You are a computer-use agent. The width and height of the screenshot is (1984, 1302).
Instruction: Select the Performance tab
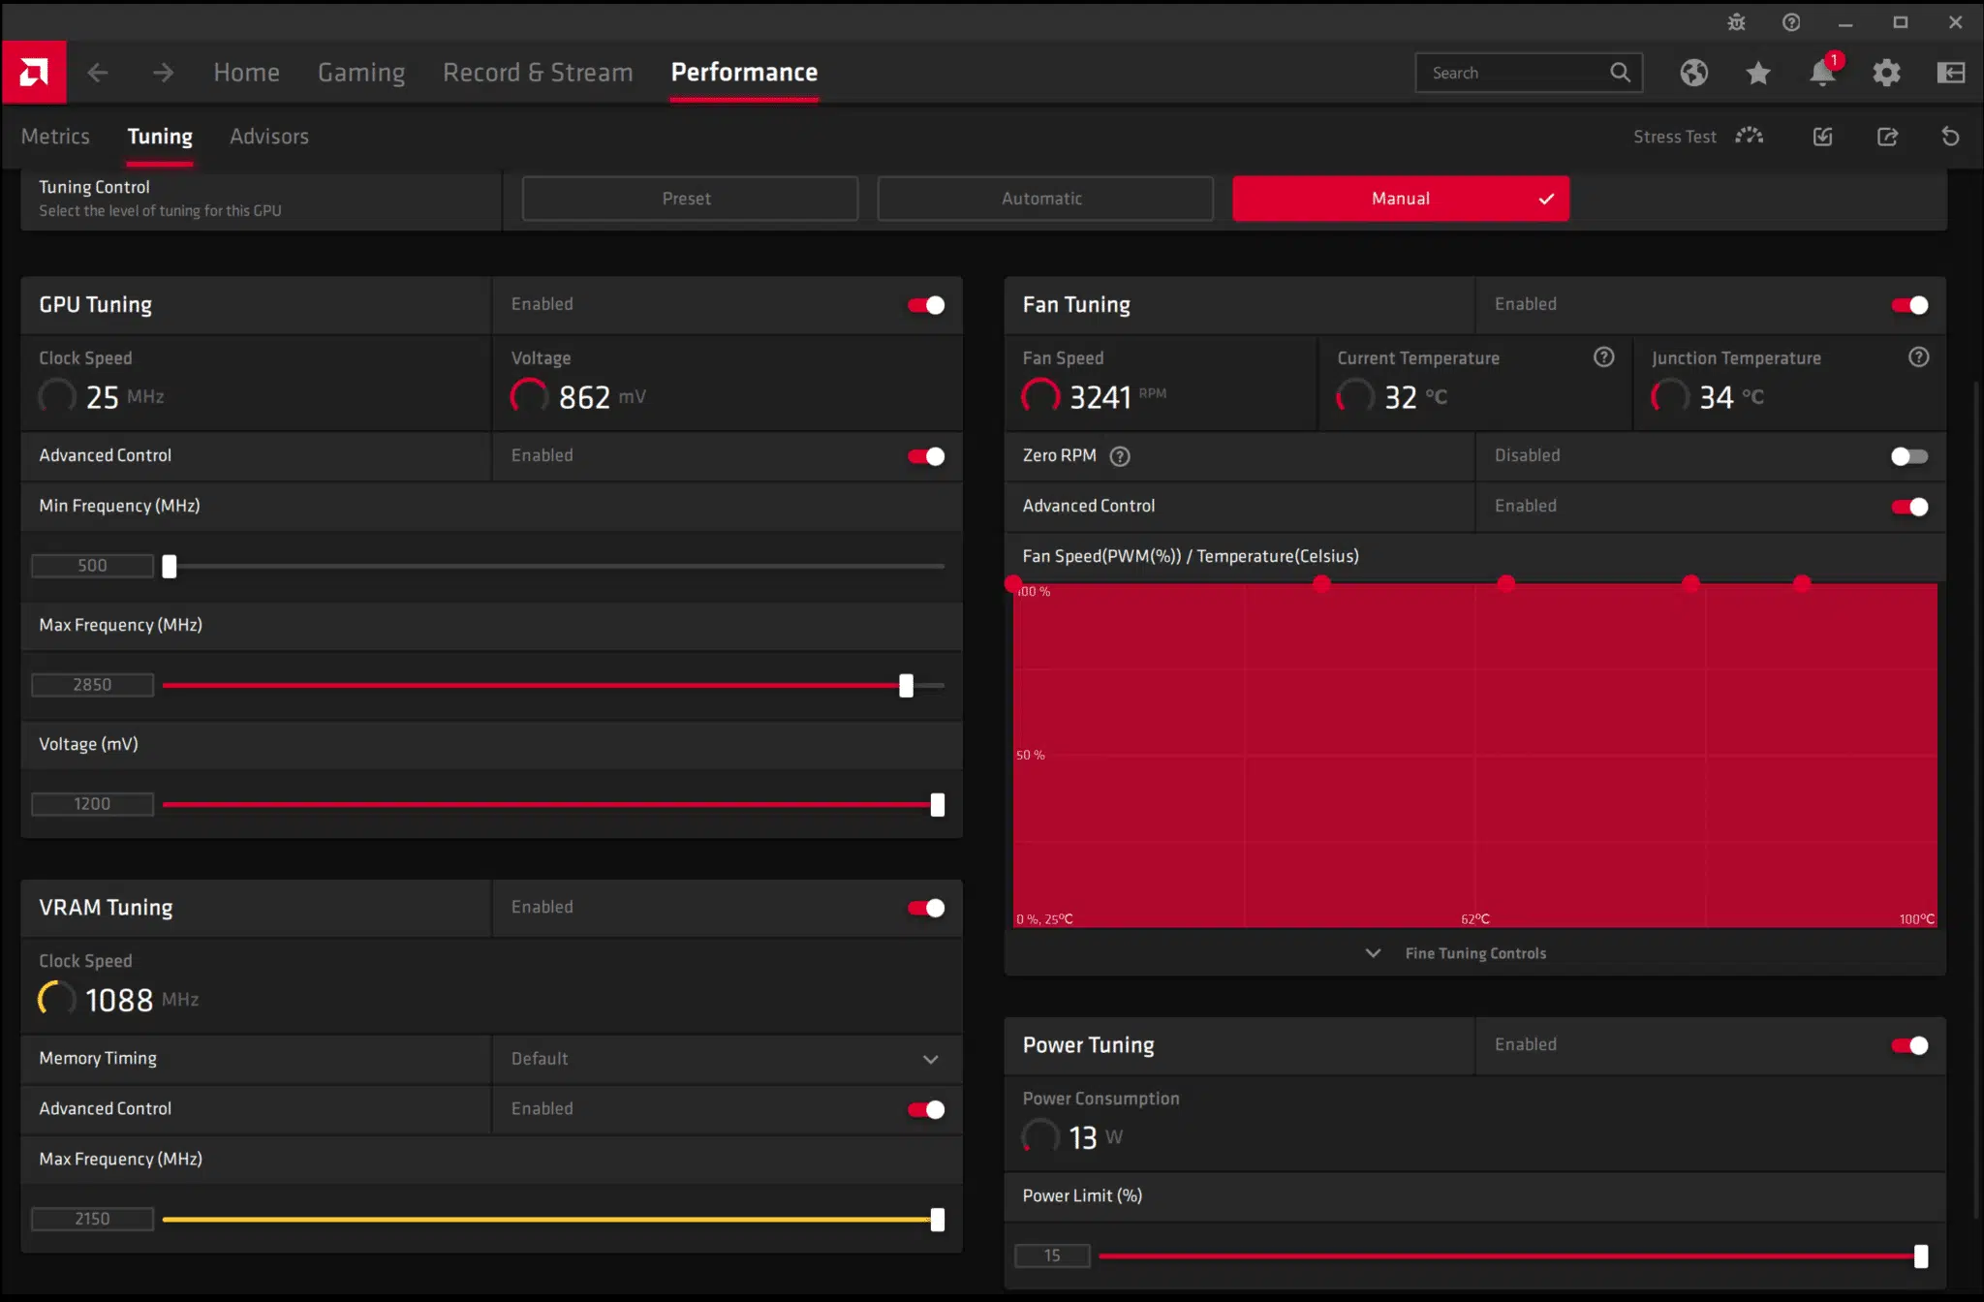click(x=744, y=73)
